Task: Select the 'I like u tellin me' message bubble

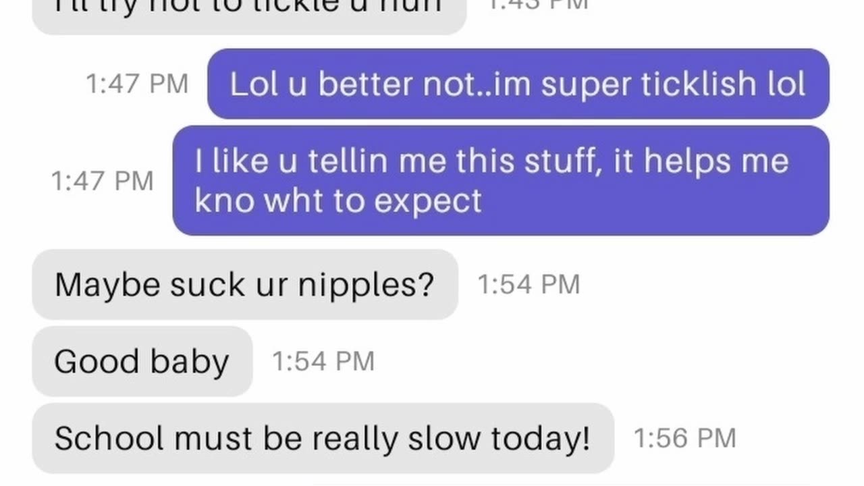Action: click(x=501, y=180)
